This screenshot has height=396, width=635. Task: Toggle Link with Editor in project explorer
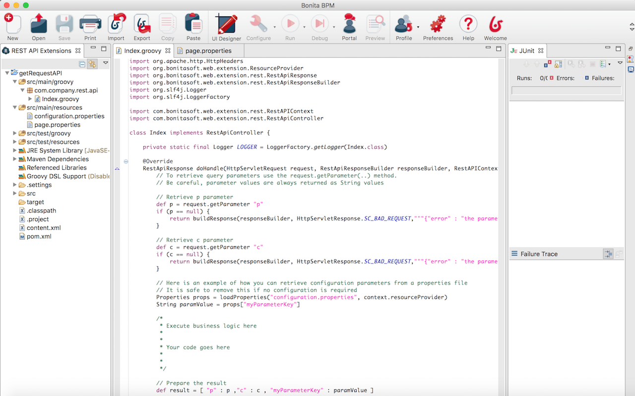click(x=92, y=63)
